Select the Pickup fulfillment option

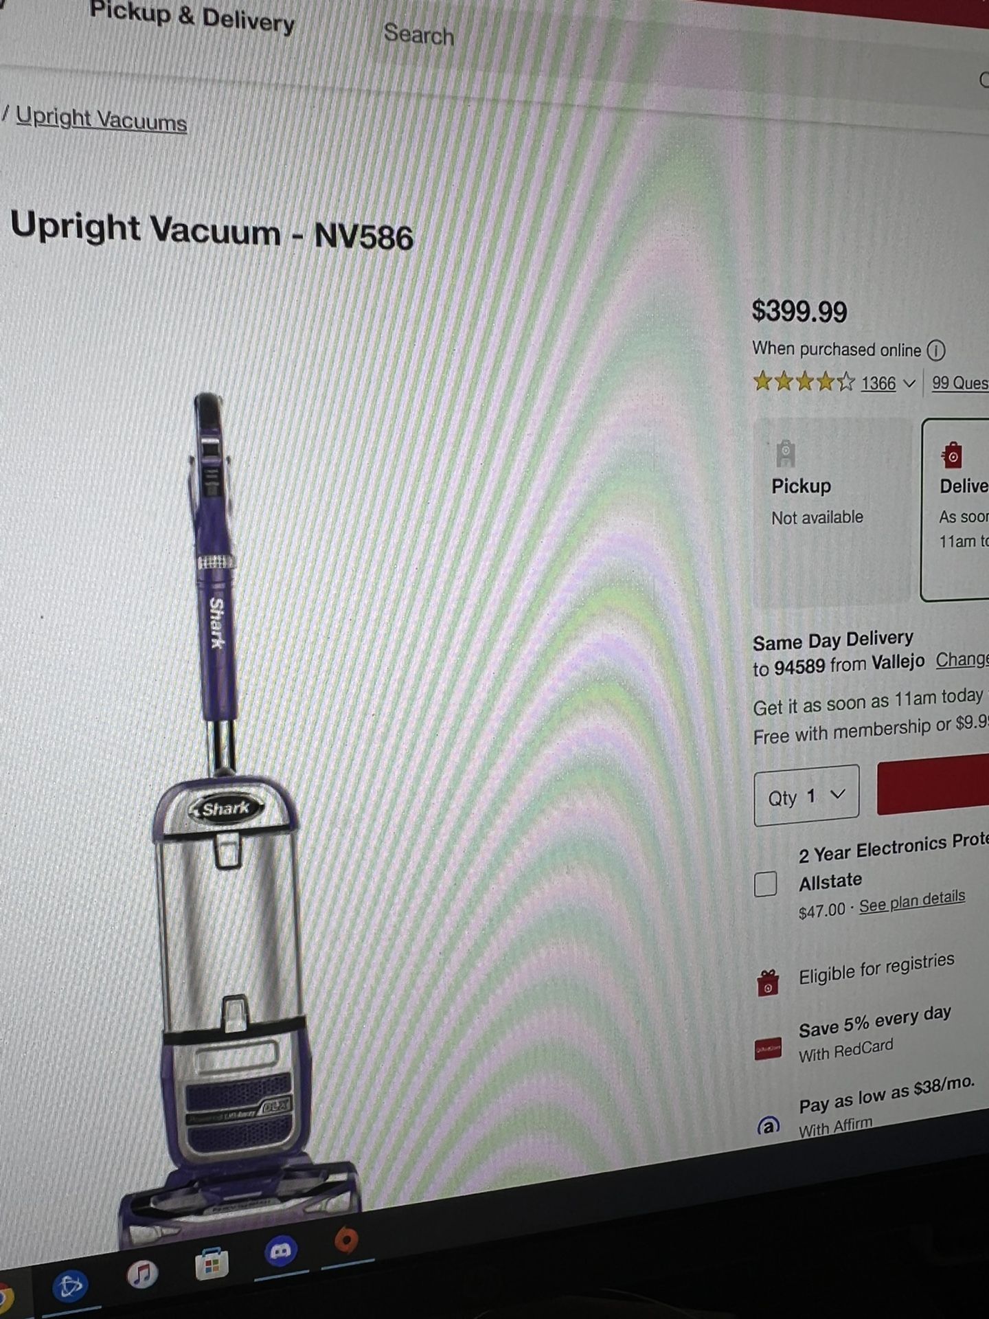(832, 512)
